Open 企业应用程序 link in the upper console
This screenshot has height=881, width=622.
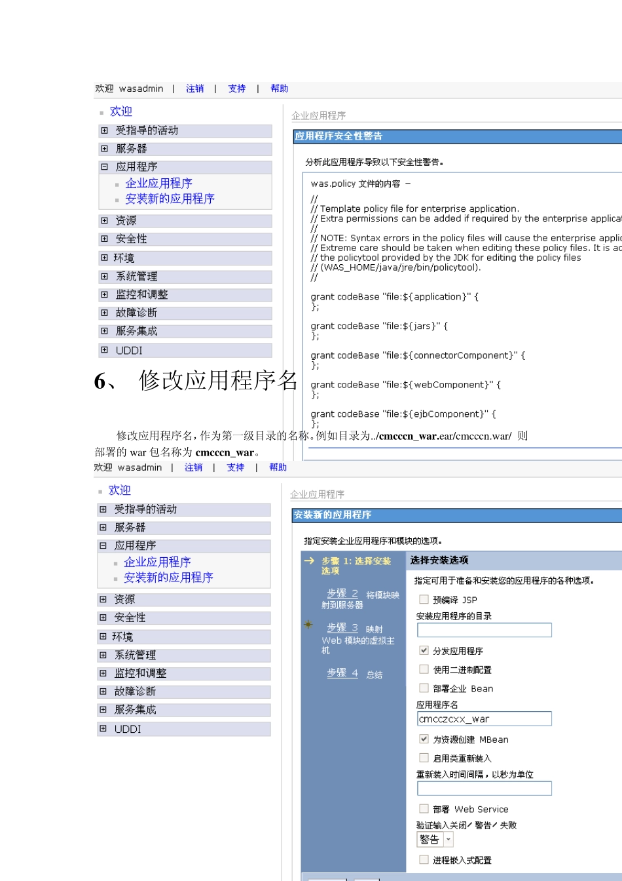point(159,184)
